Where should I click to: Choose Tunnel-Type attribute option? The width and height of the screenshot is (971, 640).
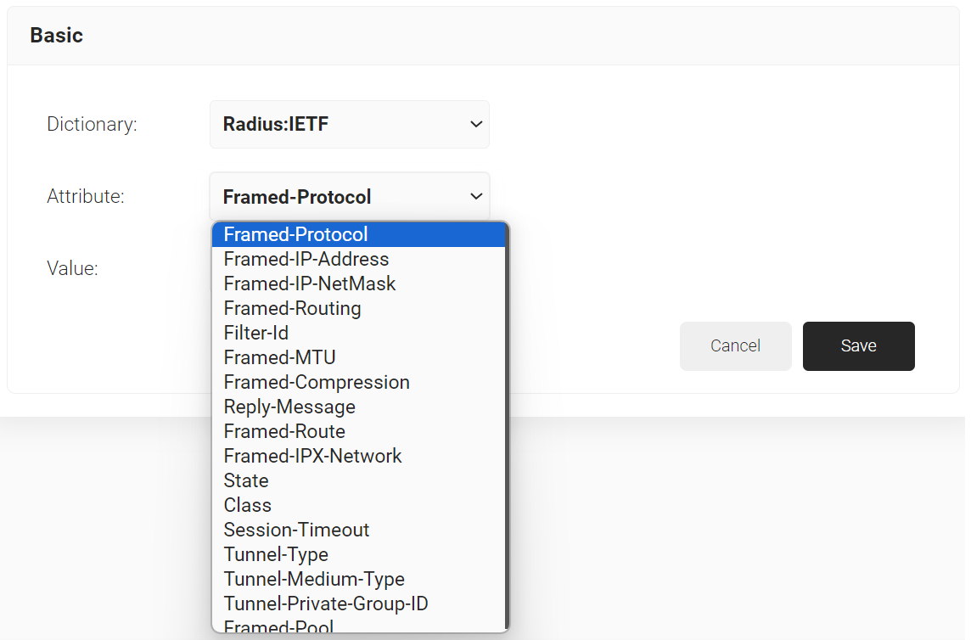tap(358, 555)
